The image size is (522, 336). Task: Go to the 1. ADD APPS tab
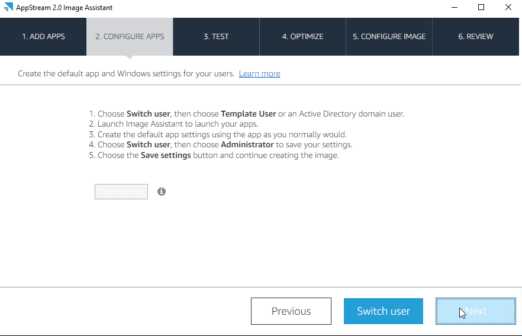tap(43, 37)
